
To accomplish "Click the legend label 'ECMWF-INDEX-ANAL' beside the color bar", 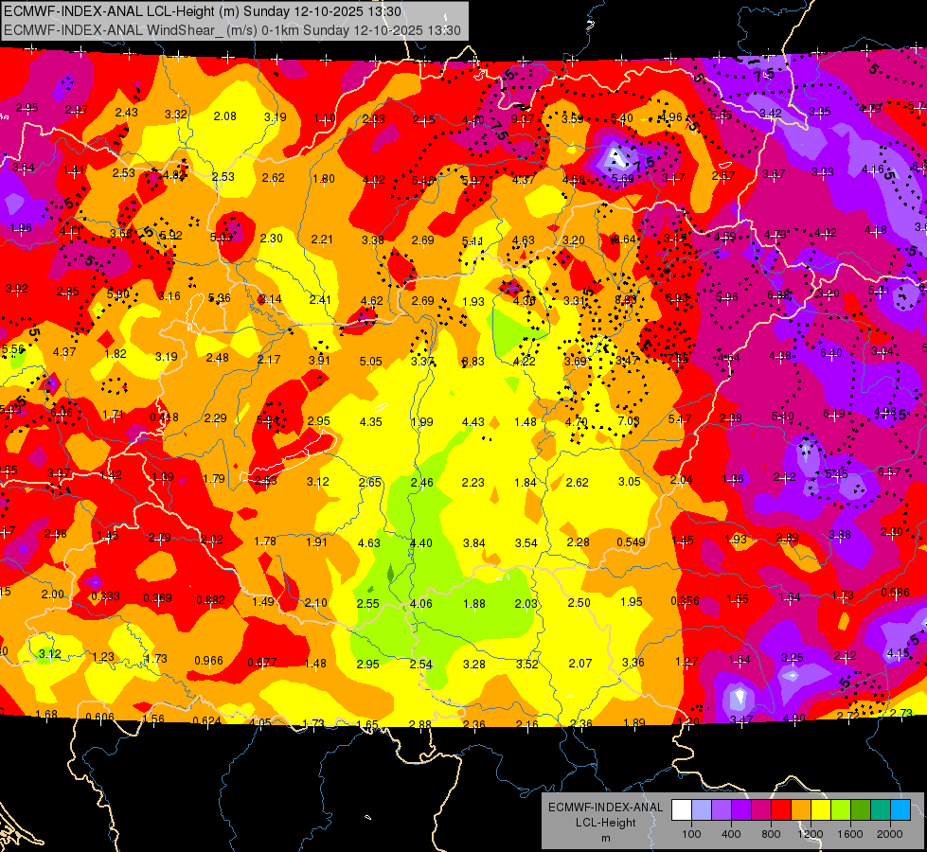I will (605, 808).
